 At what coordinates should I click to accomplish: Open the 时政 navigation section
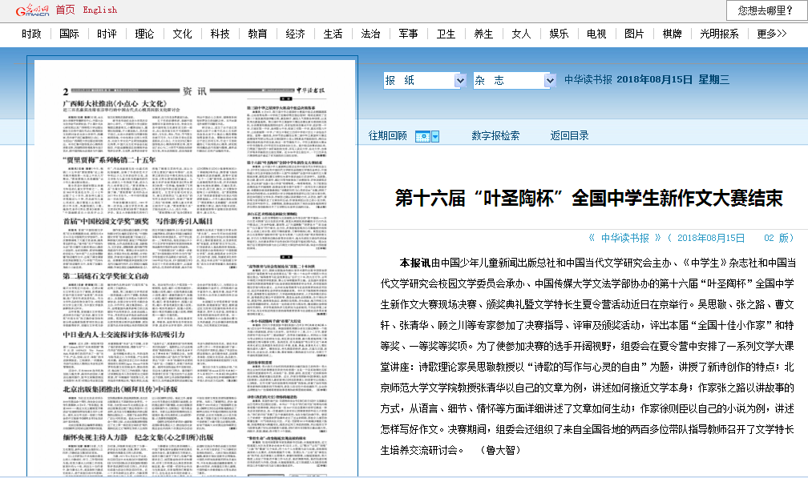pyautogui.click(x=31, y=34)
